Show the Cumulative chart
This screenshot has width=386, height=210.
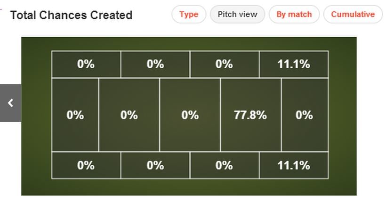click(353, 14)
